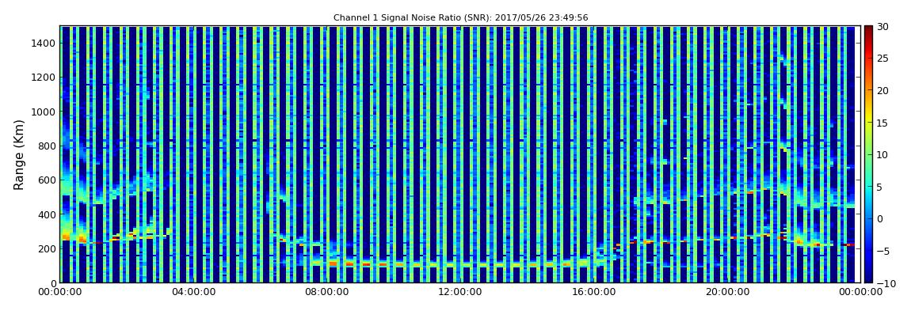
Task: Click the 16:00:00 time axis label
Action: pyautogui.click(x=593, y=293)
